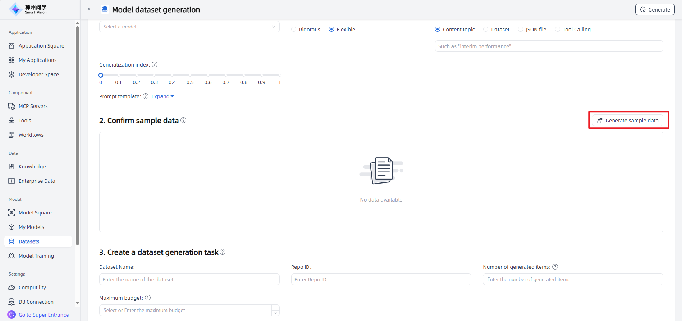Go to MCP Servers in sidebar
This screenshot has width=682, height=321.
(33, 106)
